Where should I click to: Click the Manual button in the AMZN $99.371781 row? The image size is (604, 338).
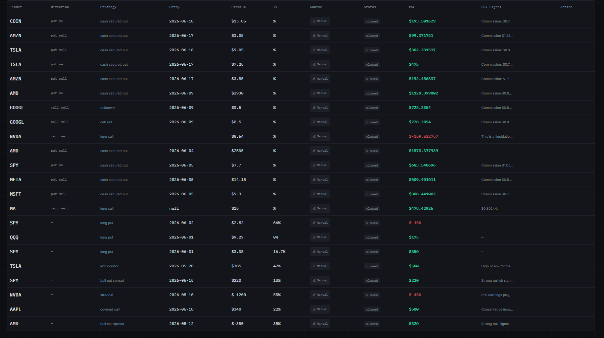(320, 36)
